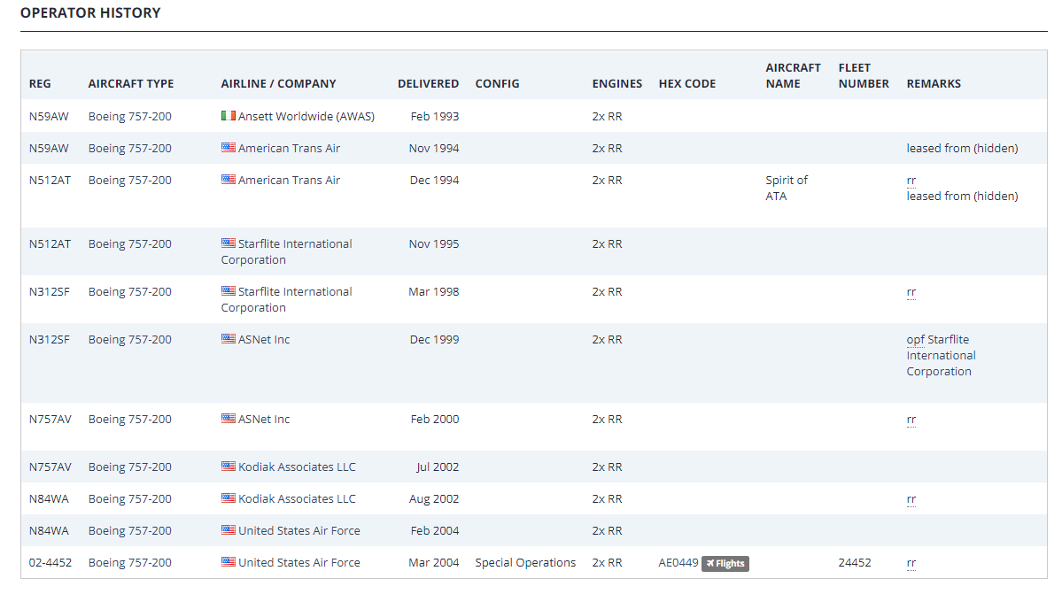Click the rr remark in the Aug 2002 row
This screenshot has width=1062, height=594.
click(x=911, y=499)
